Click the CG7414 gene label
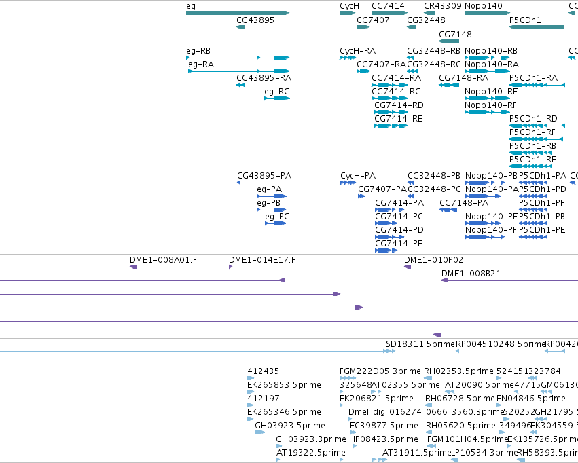 point(388,6)
